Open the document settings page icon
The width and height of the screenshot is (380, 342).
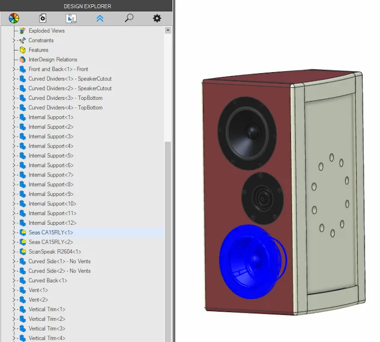(x=43, y=18)
